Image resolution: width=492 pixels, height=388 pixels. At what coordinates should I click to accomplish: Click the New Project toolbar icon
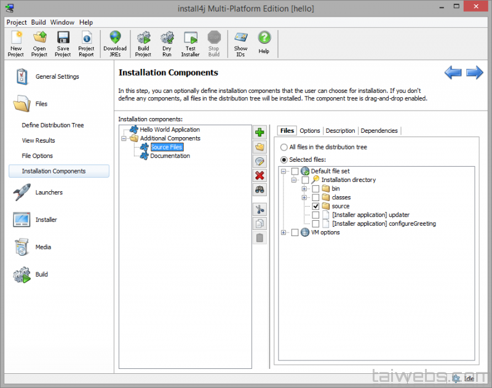click(x=16, y=43)
